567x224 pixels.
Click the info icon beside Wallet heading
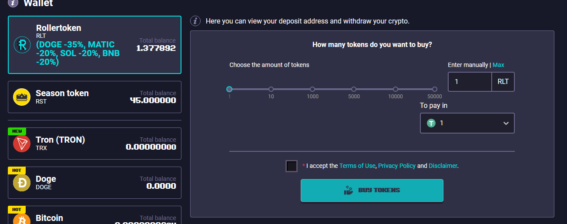13,3
